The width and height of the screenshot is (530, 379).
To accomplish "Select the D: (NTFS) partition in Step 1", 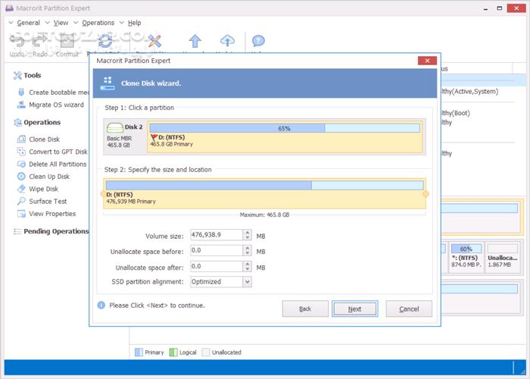I will click(285, 137).
